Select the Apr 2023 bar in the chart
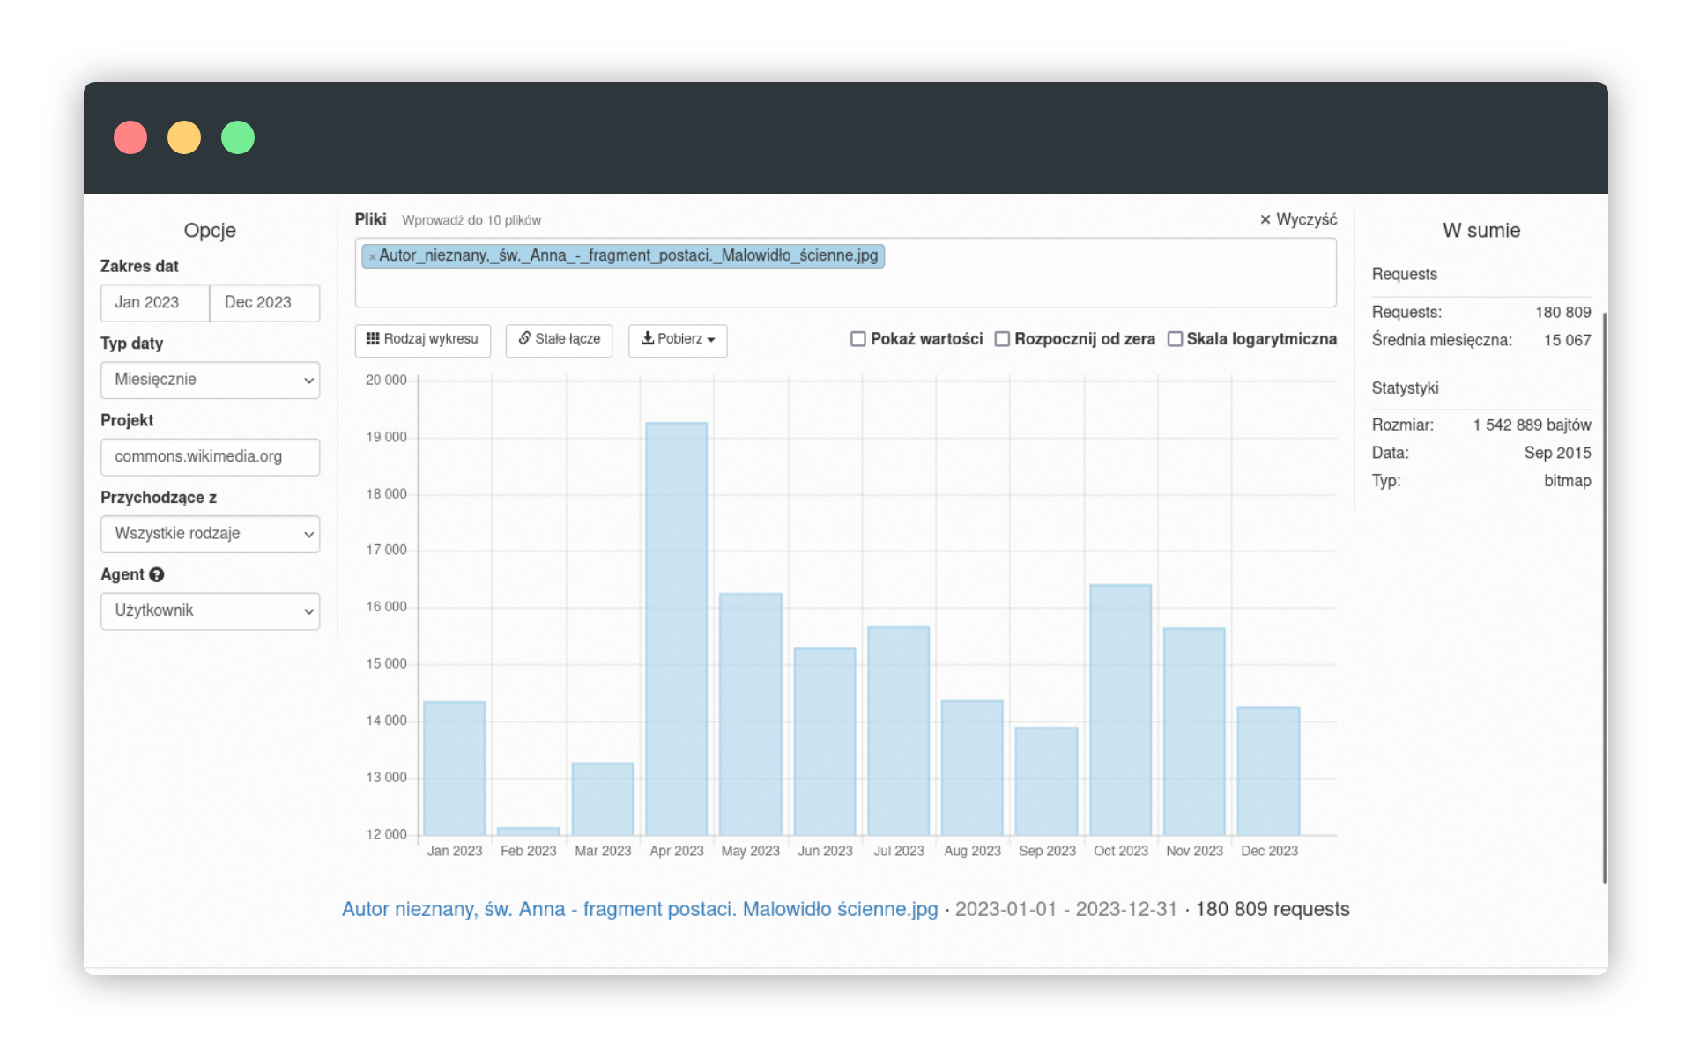The image size is (1692, 1057). 676,625
